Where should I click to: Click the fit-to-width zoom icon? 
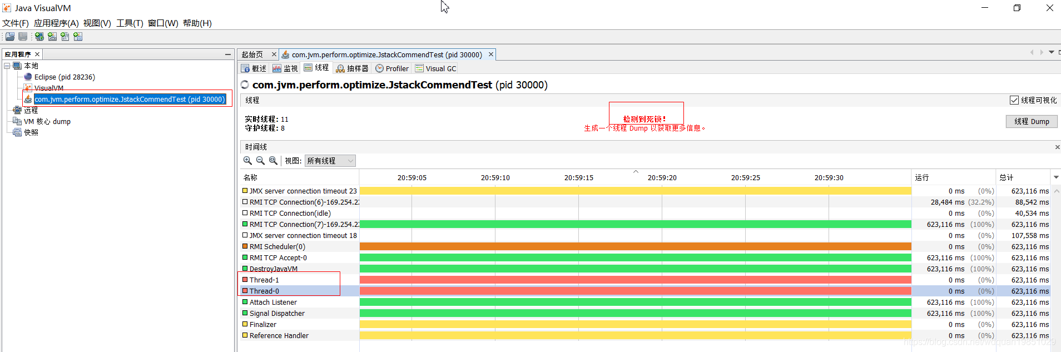273,161
